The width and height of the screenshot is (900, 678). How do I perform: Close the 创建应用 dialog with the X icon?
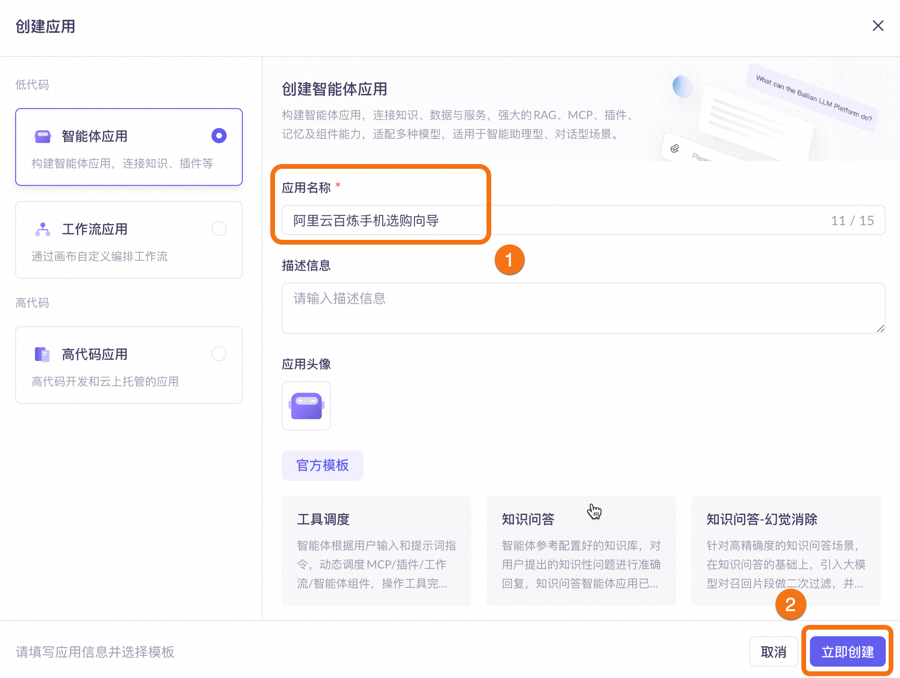tap(878, 26)
